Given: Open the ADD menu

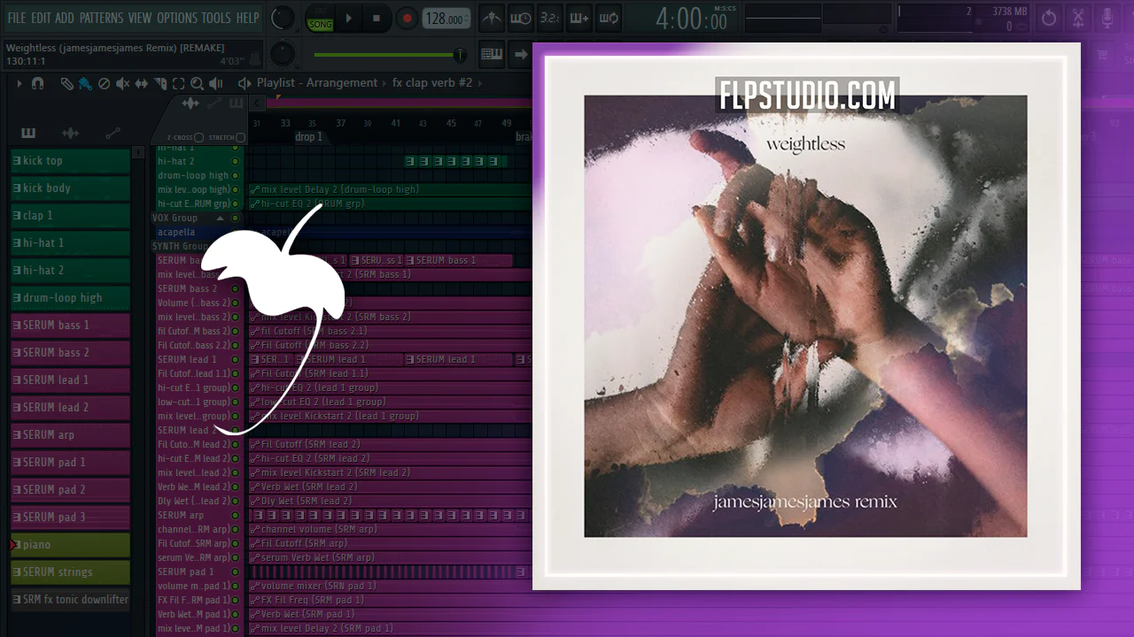Looking at the screenshot, I should point(65,18).
